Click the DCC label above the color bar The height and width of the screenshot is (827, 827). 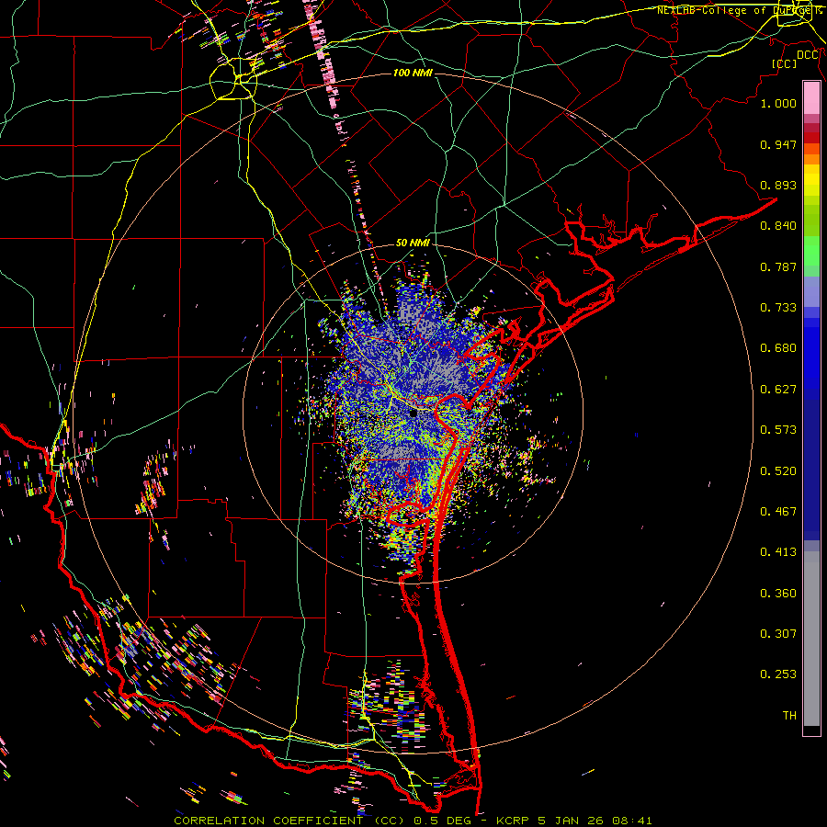808,55
